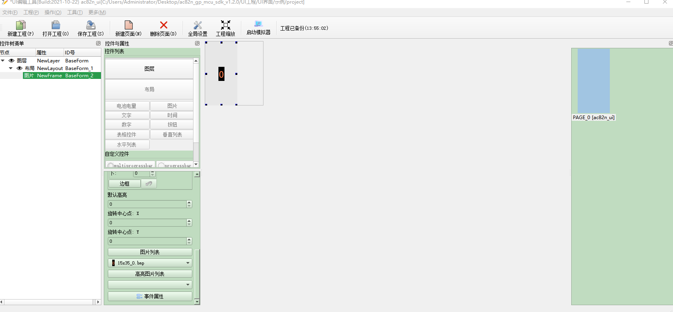Image resolution: width=673 pixels, height=312 pixels.
Task: Collapse the 图层 tree node arrow
Action: click(x=3, y=61)
